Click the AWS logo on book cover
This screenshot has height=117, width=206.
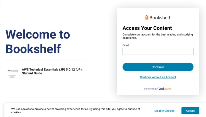[x=10, y=71]
